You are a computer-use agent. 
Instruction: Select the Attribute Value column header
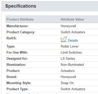tap(72, 19)
